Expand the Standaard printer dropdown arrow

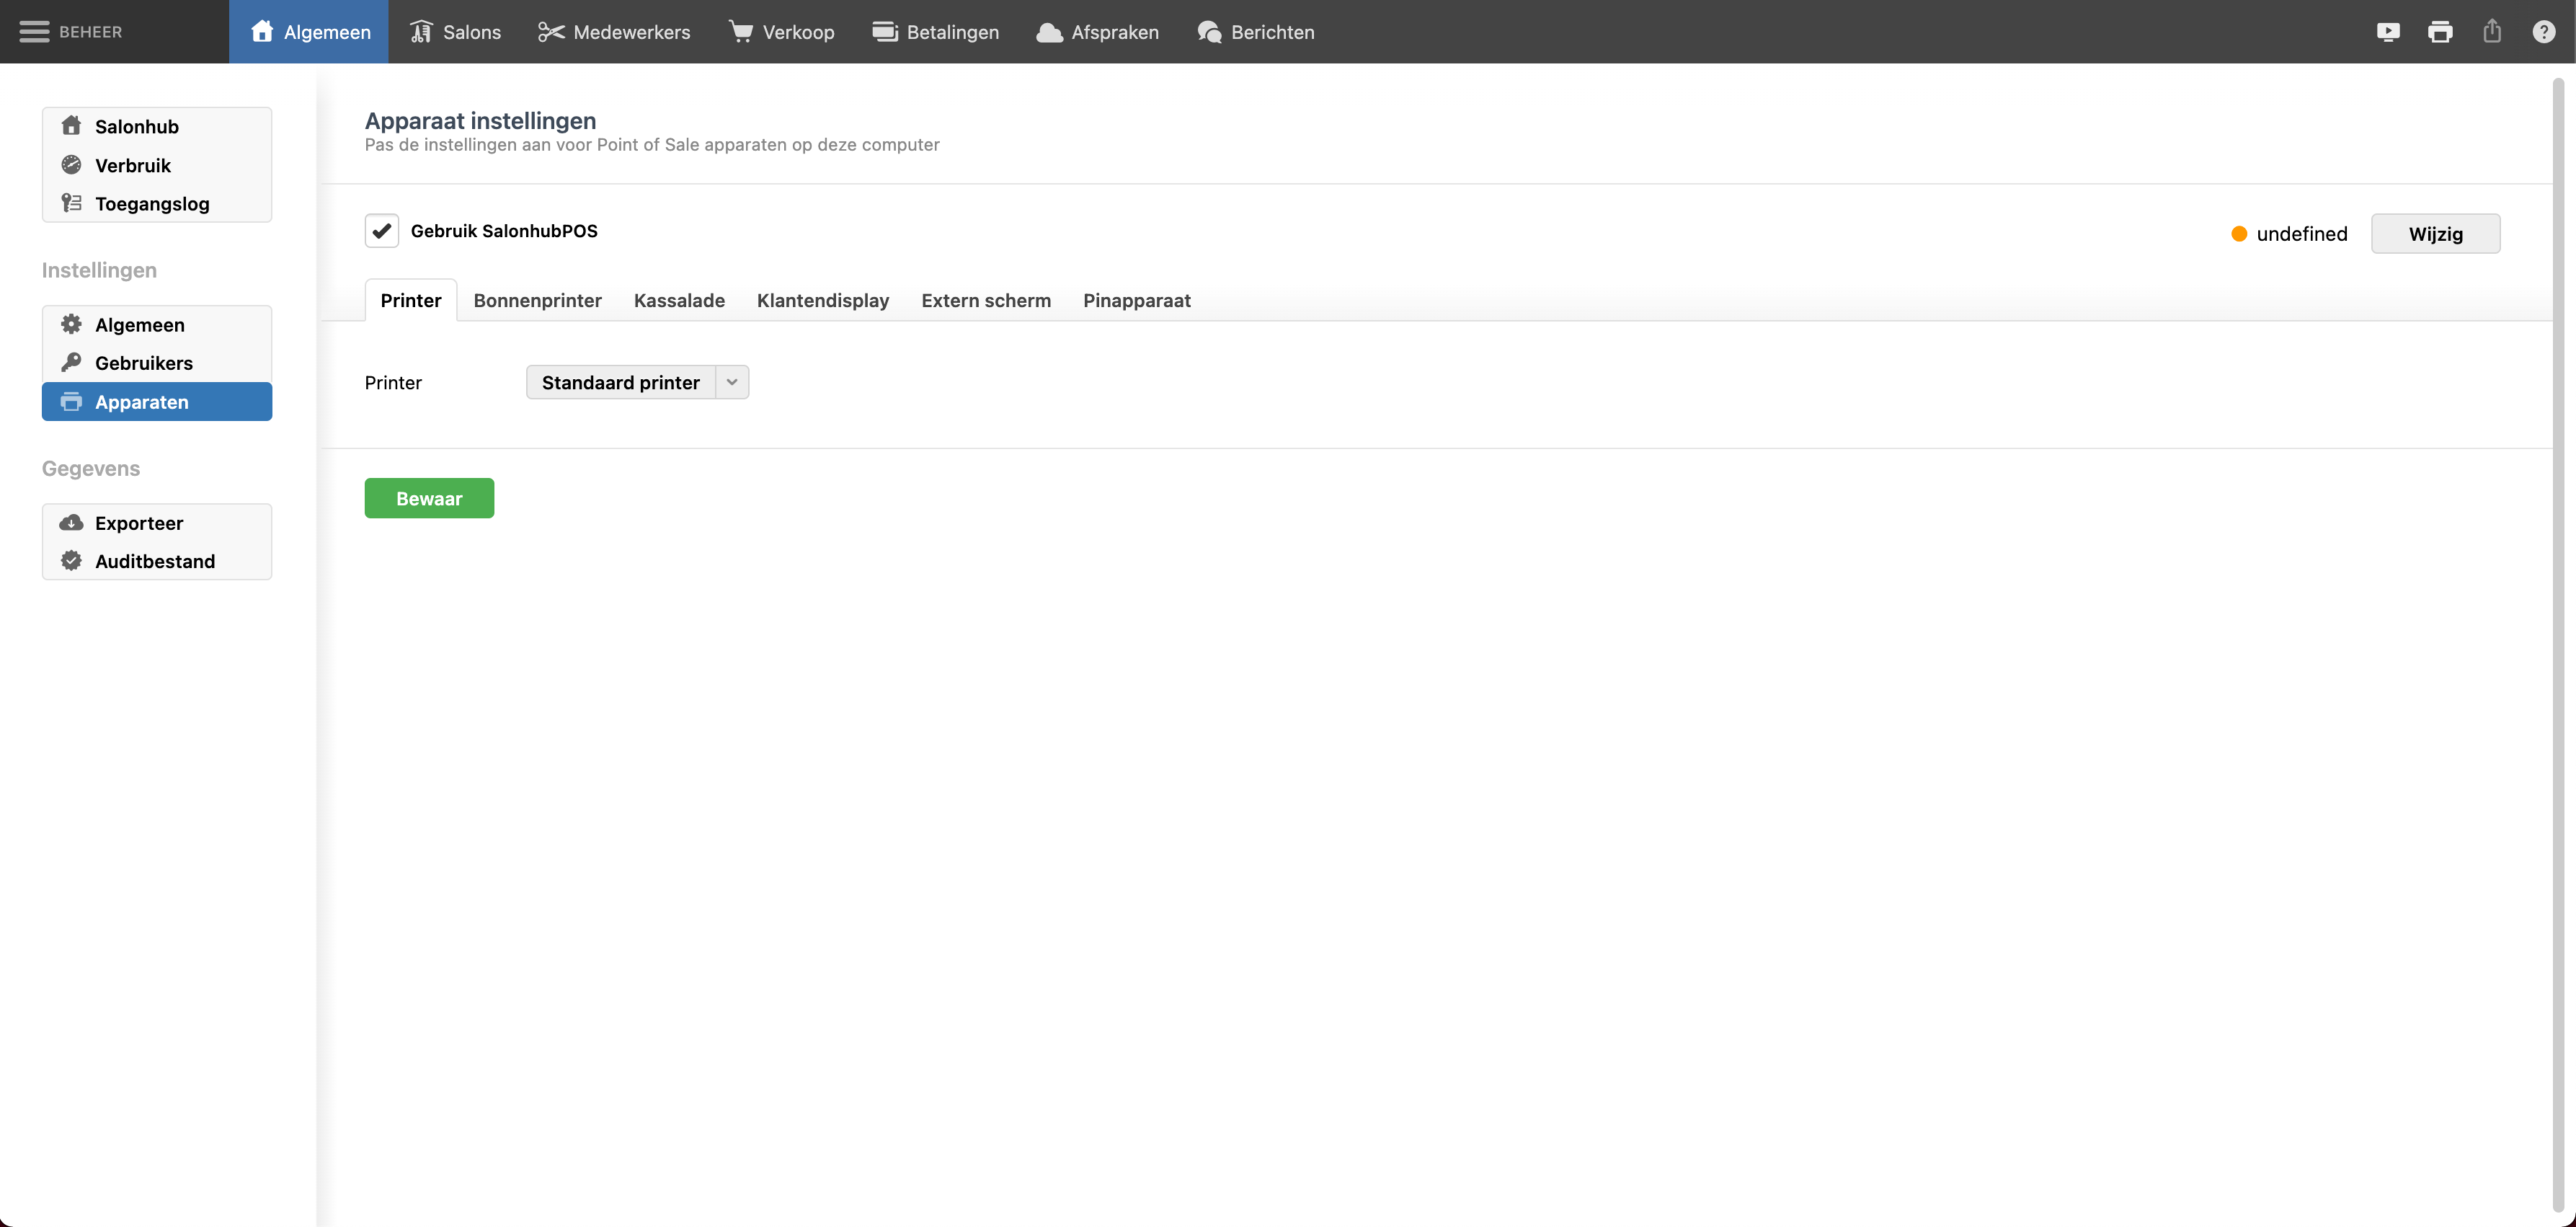(732, 382)
